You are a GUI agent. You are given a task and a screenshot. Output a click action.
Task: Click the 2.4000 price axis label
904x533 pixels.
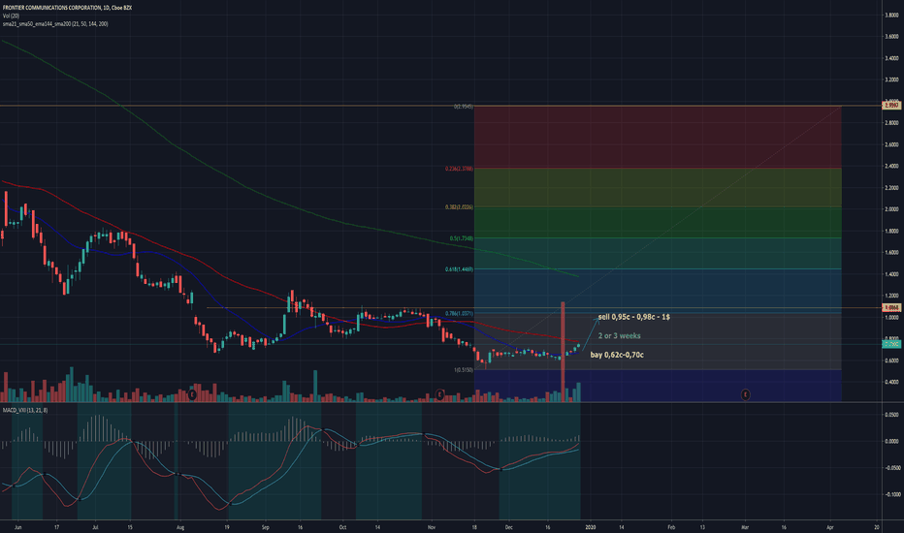coord(892,166)
